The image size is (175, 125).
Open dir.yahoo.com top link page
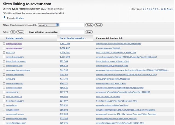tap(126, 110)
